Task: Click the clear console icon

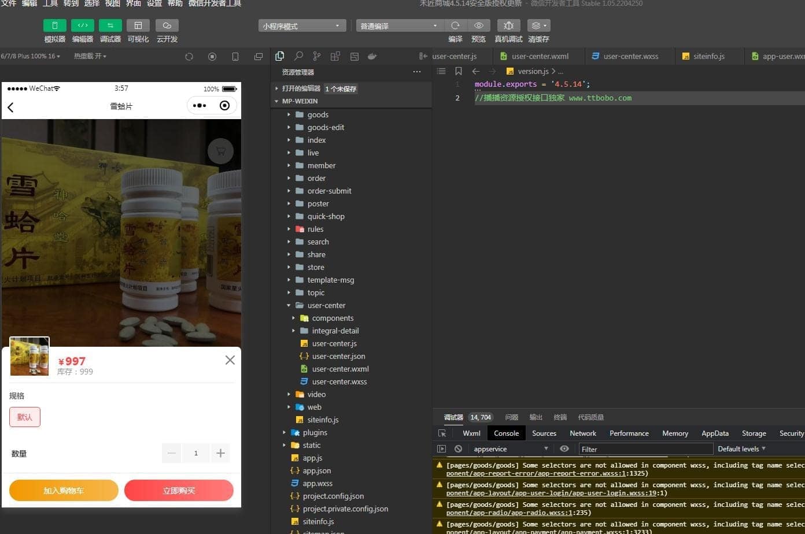Action: (459, 448)
